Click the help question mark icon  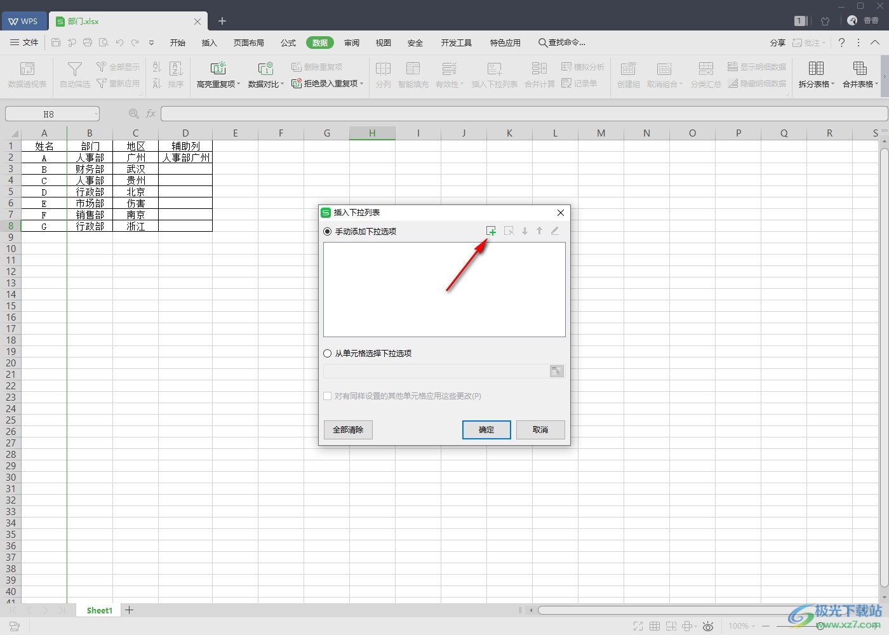pyautogui.click(x=841, y=43)
